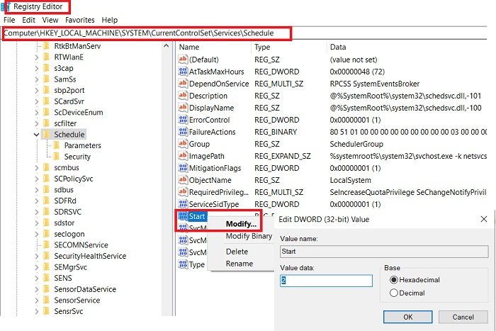
Task: Click the Registry Editor app icon
Action: tap(4, 6)
